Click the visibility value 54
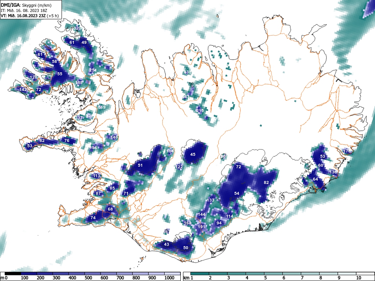 click(x=237, y=193)
